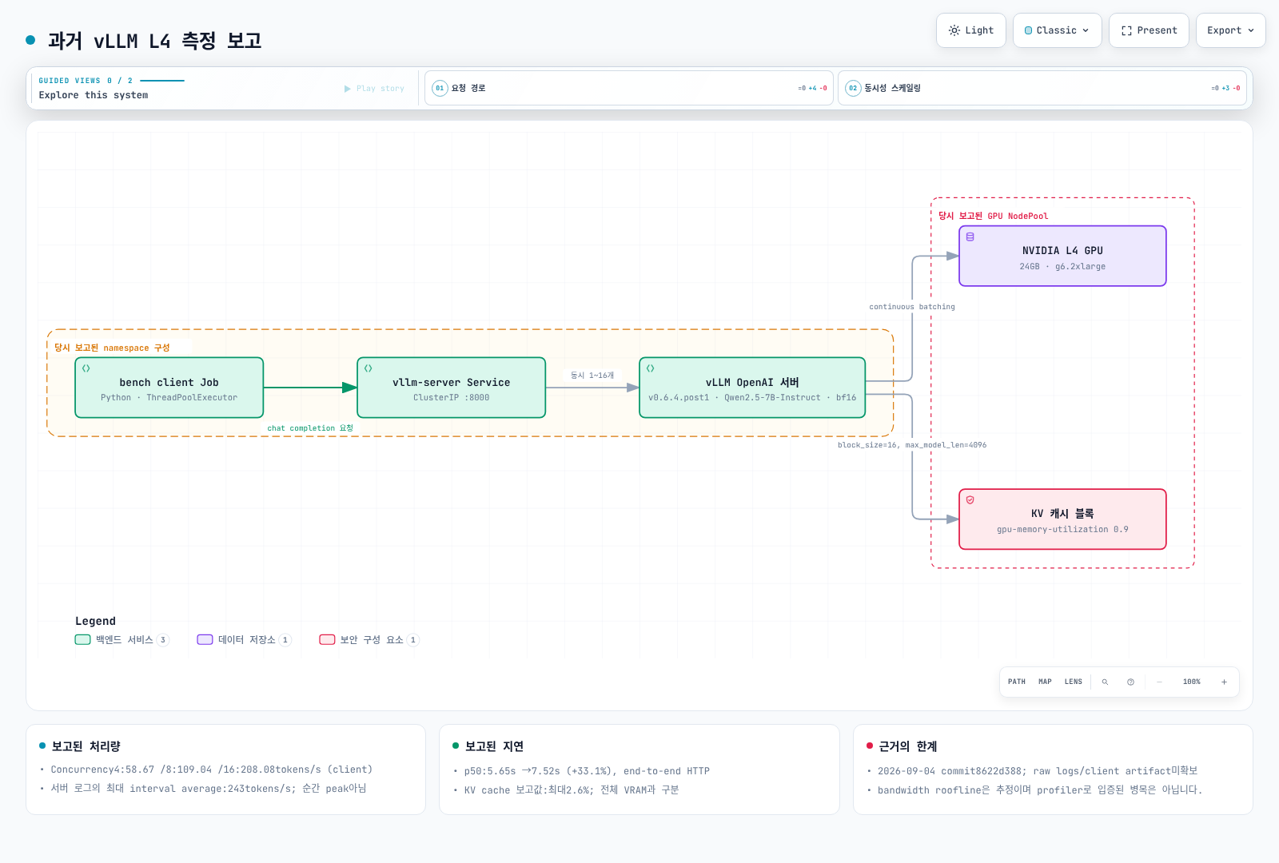Click Play story
Image resolution: width=1279 pixels, height=863 pixels.
pos(374,89)
